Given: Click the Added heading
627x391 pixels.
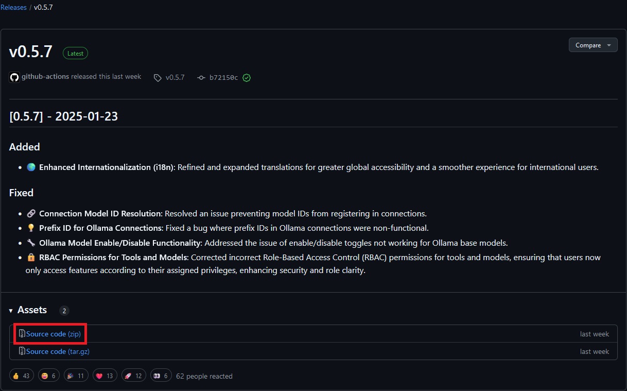Looking at the screenshot, I should tap(24, 147).
